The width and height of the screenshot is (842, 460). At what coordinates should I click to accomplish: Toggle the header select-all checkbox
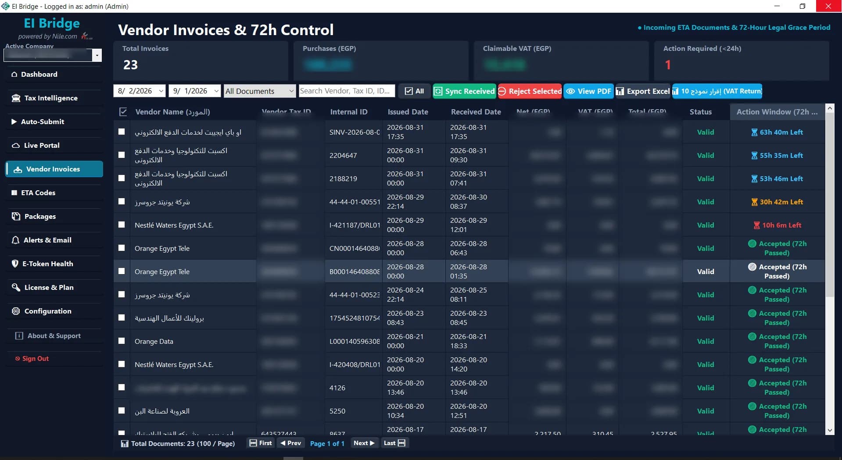[x=123, y=112]
